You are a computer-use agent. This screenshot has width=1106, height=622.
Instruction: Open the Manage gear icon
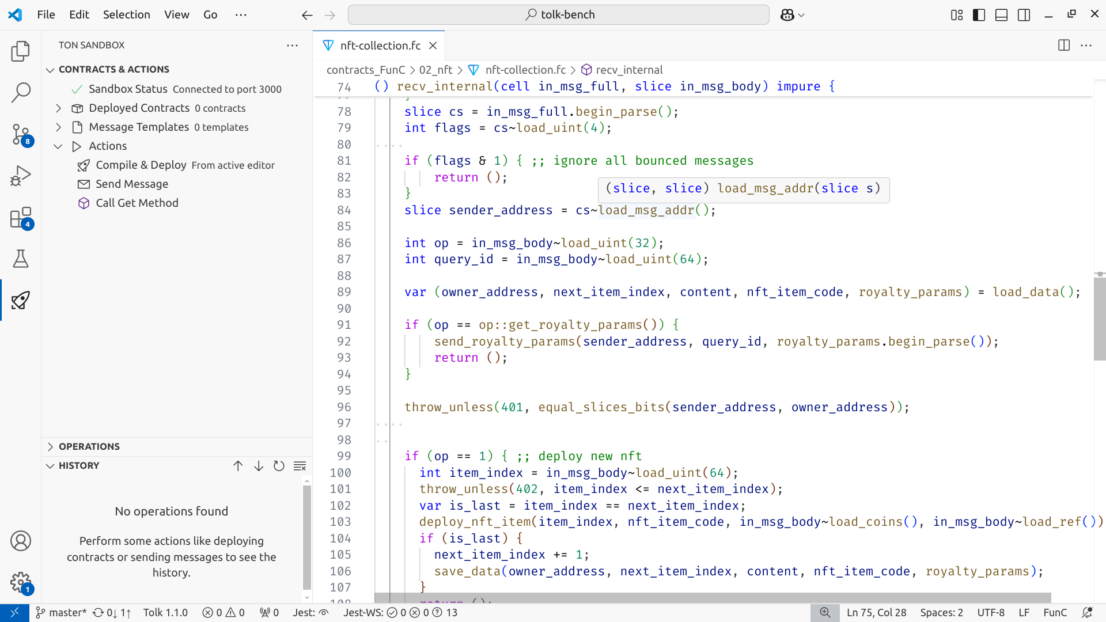click(21, 582)
